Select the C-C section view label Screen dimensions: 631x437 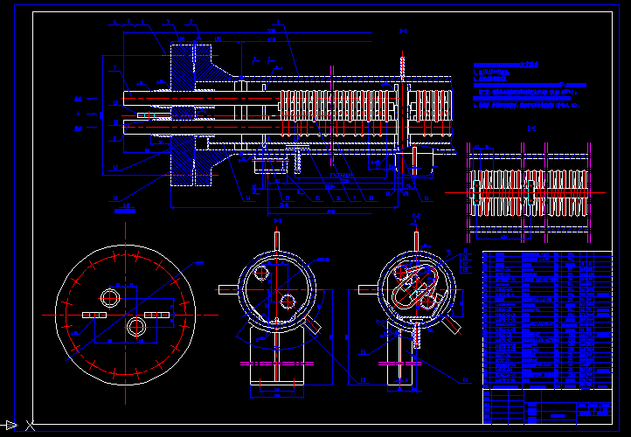417,217
